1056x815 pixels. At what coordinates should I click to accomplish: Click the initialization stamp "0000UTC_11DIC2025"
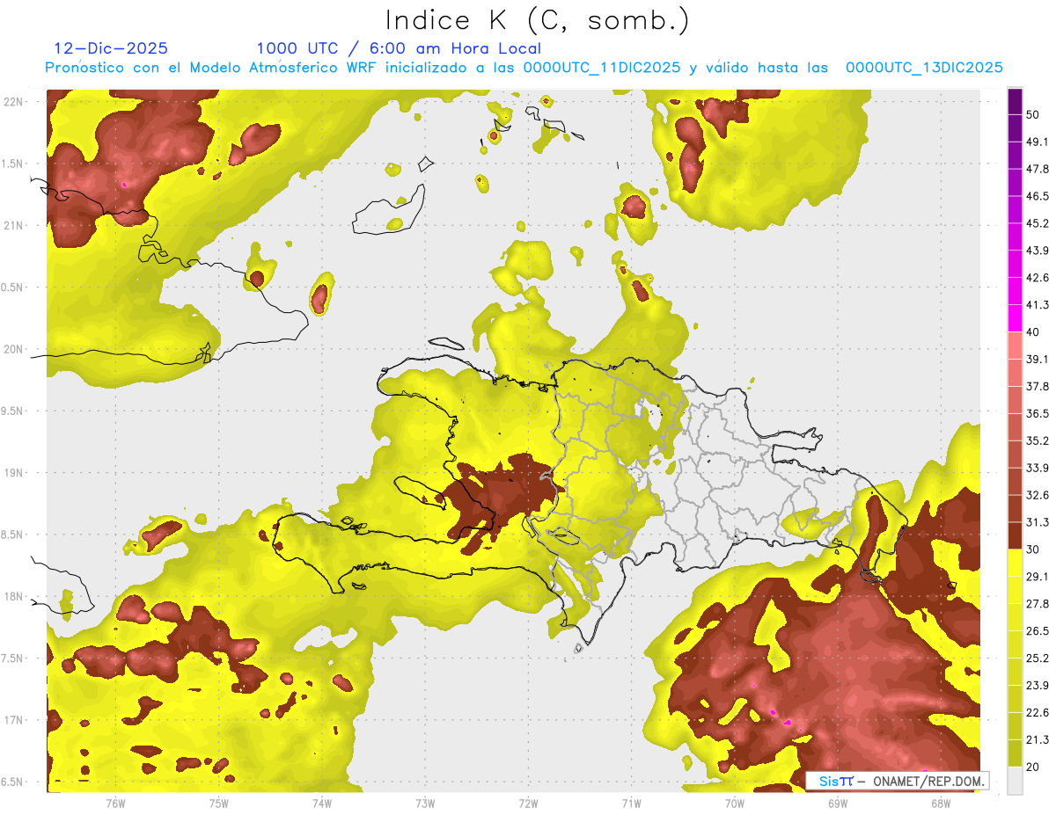tap(601, 67)
